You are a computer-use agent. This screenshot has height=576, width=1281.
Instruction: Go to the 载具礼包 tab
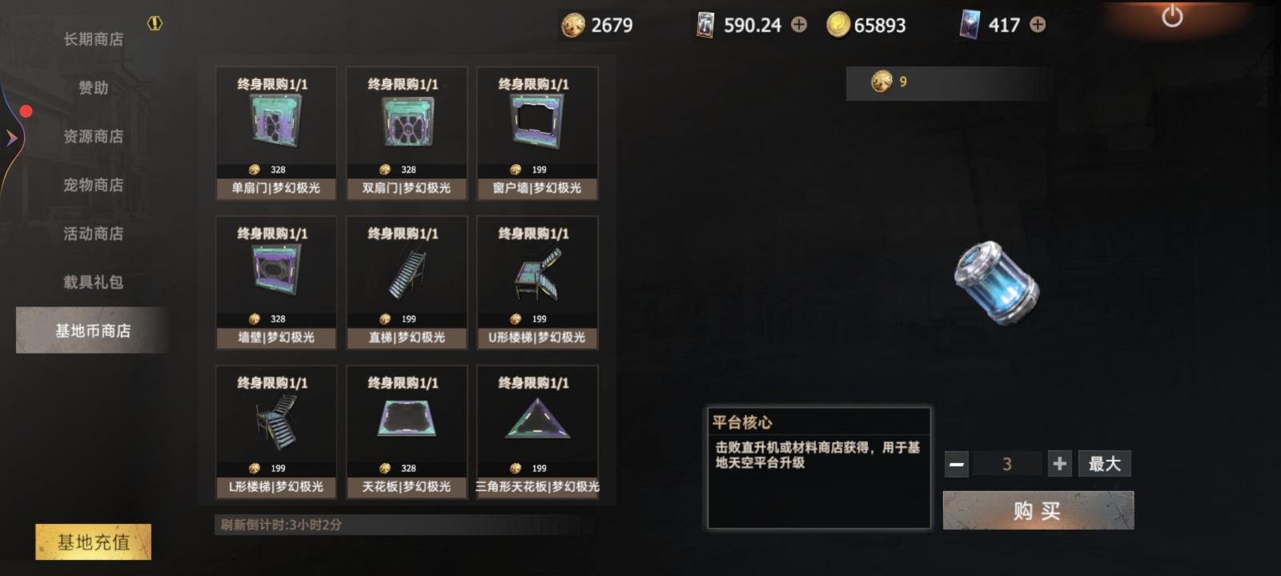click(x=93, y=282)
